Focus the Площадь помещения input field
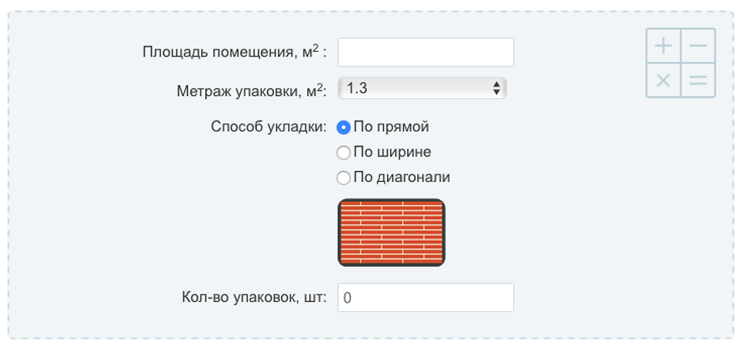 426,52
